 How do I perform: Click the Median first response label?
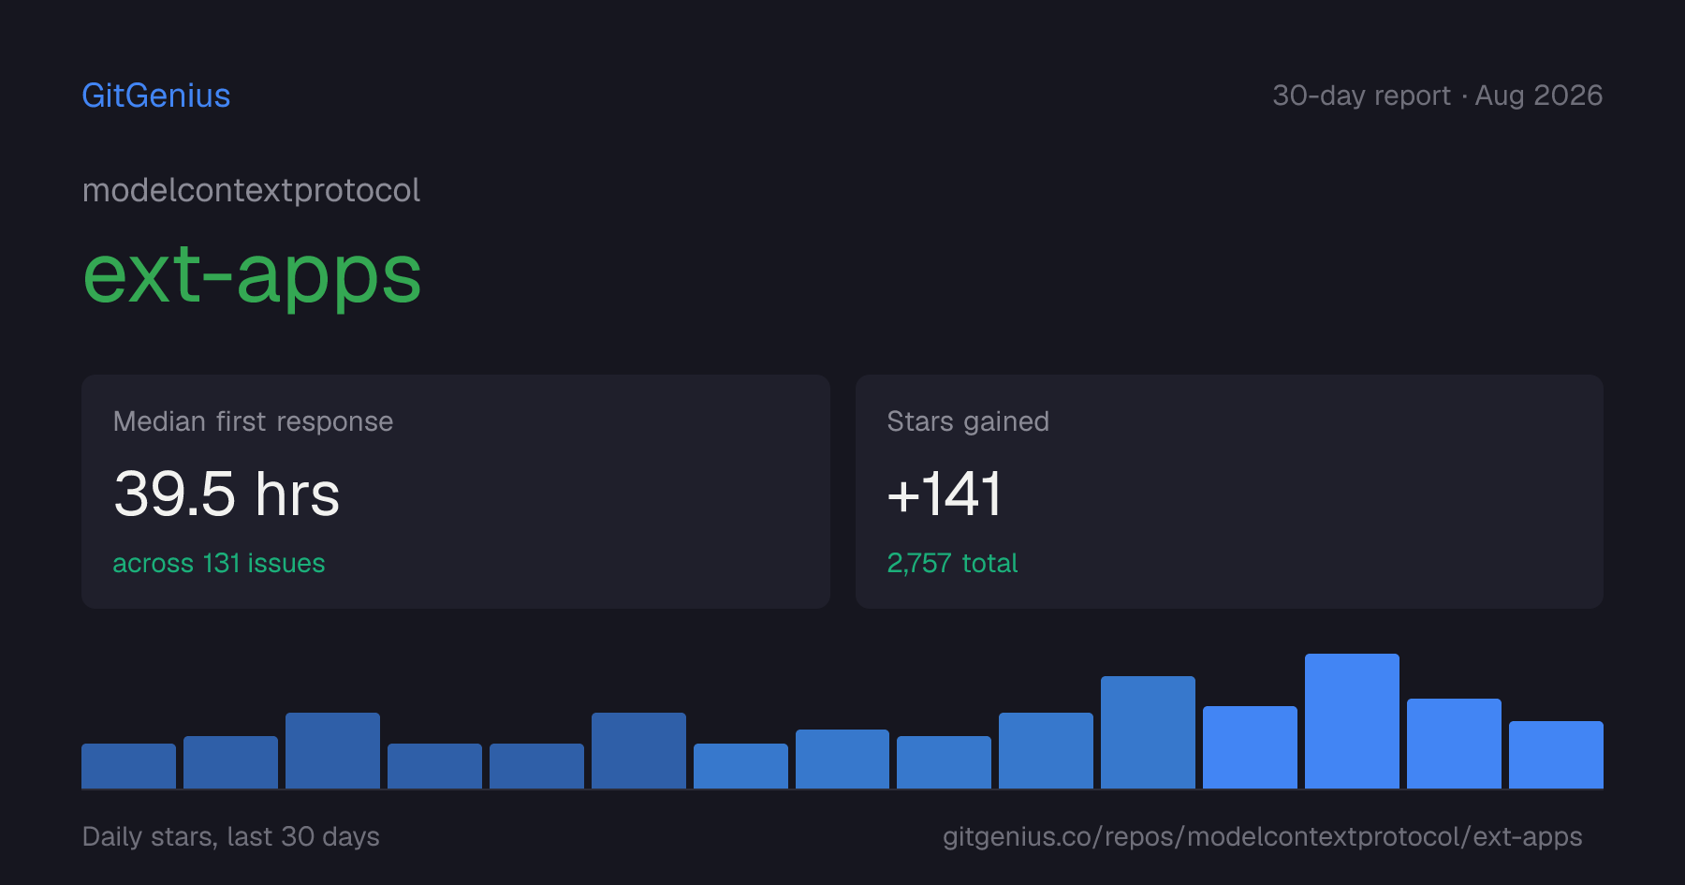coord(253,421)
